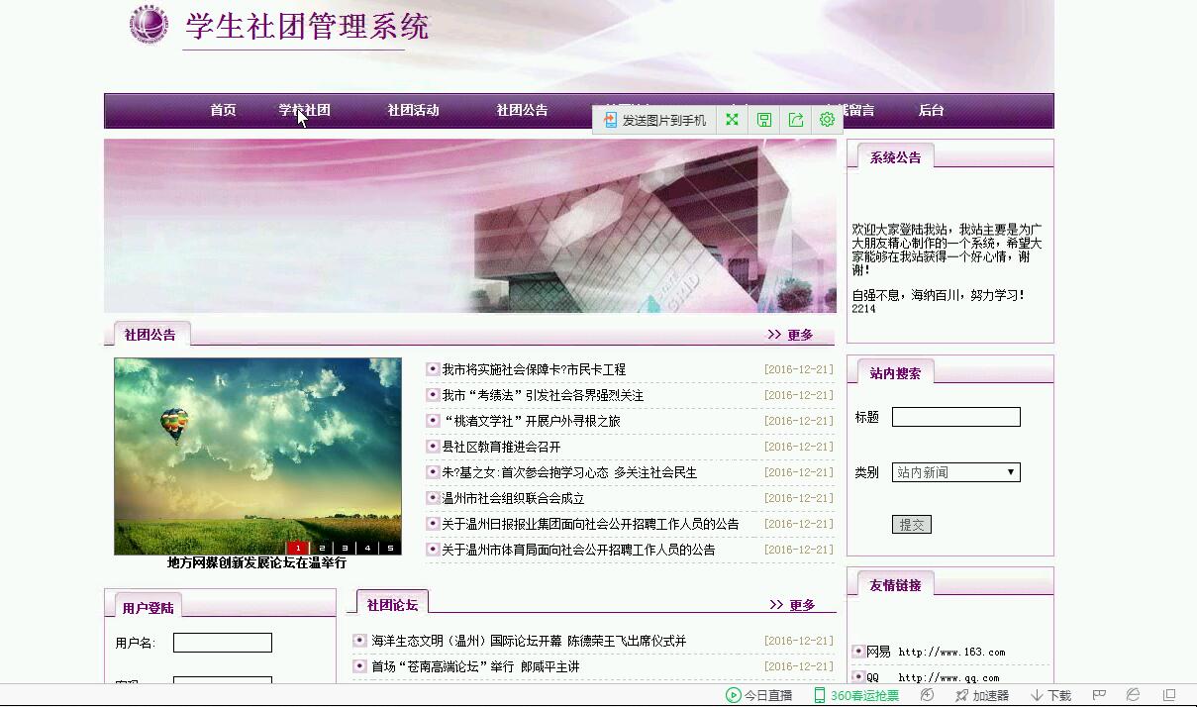The width and height of the screenshot is (1197, 707).
Task: Open news 我市将实施社会保障卡?市民卡工程
Action: coord(534,369)
